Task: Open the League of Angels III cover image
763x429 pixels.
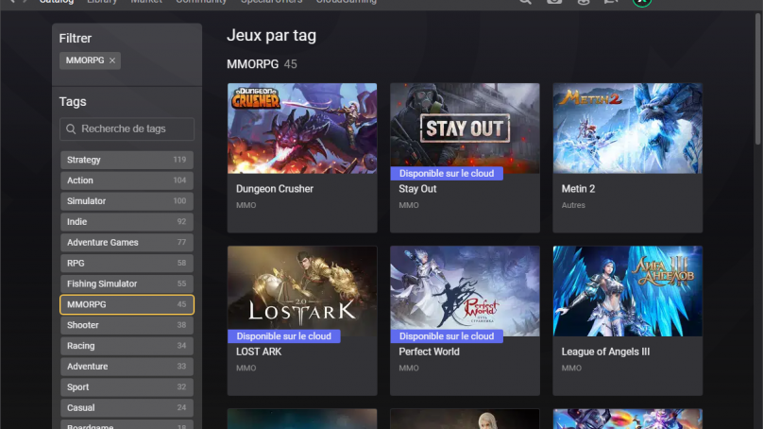Action: click(628, 291)
